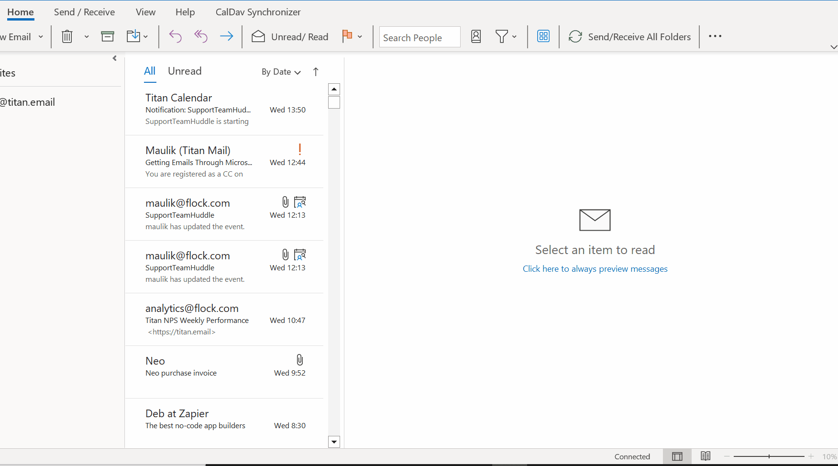Click the Reply All icon
The height and width of the screenshot is (466, 838).
point(200,36)
